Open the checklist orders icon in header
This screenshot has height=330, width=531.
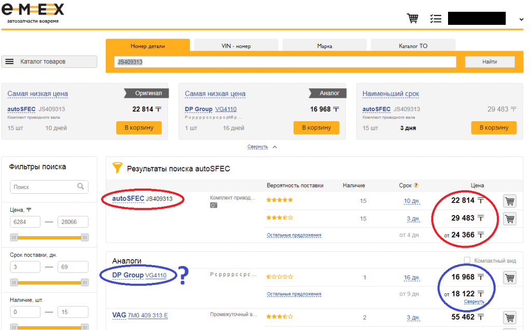click(x=436, y=19)
